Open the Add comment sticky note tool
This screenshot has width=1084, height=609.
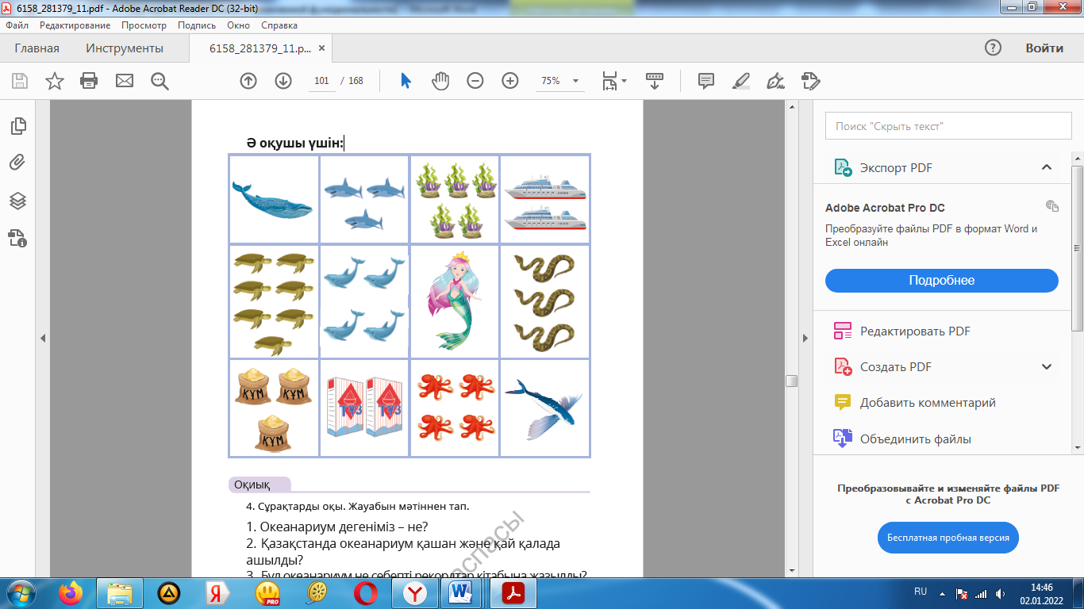[705, 81]
